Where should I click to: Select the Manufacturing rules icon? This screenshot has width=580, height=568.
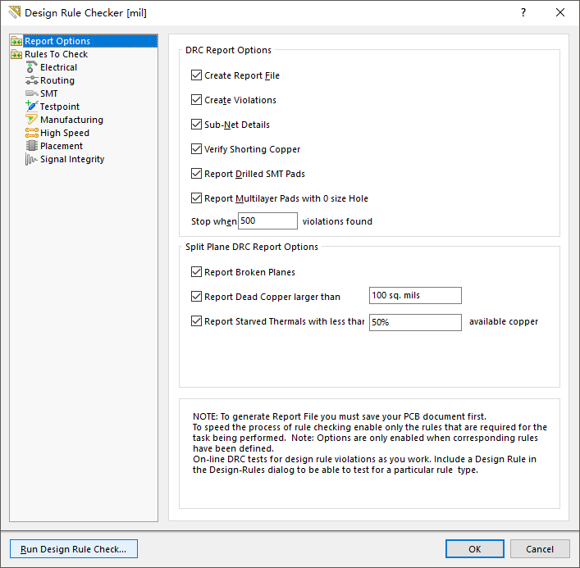pyautogui.click(x=31, y=120)
